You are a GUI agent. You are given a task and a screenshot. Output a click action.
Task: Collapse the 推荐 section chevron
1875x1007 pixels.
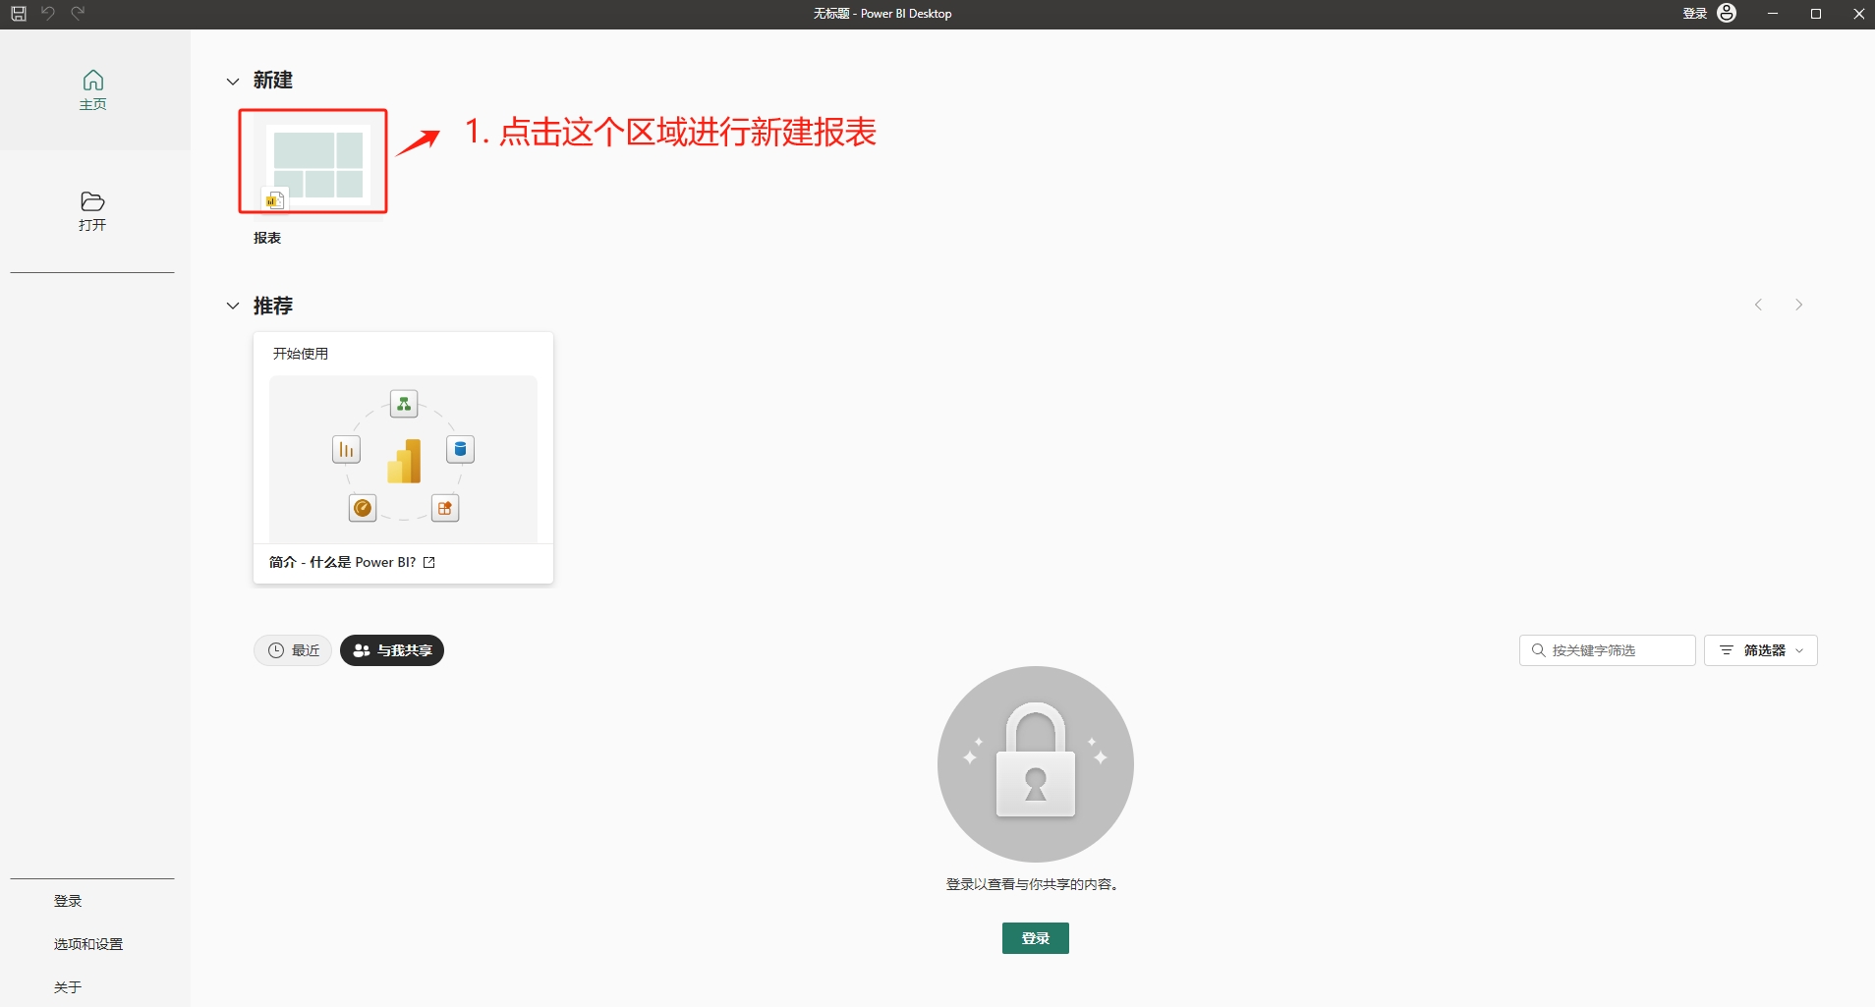point(233,307)
